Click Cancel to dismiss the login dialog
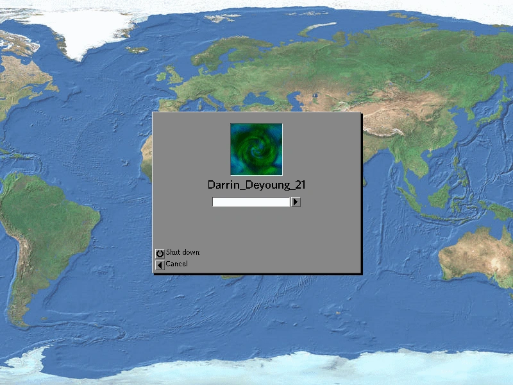The height and width of the screenshot is (385, 513). click(178, 263)
